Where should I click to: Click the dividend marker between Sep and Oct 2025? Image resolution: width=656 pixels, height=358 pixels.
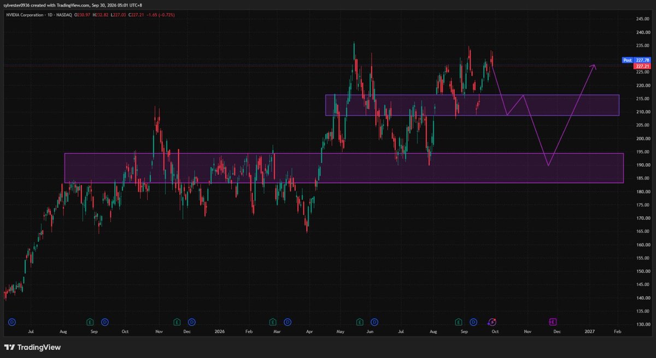click(x=104, y=323)
